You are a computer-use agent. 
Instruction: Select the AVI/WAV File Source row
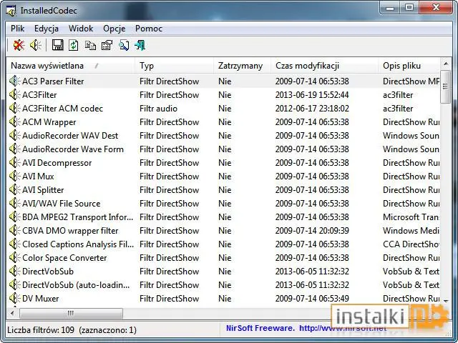tap(223, 203)
